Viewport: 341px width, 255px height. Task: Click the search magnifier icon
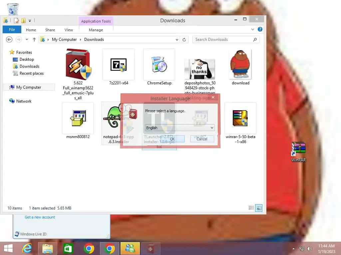[255, 40]
